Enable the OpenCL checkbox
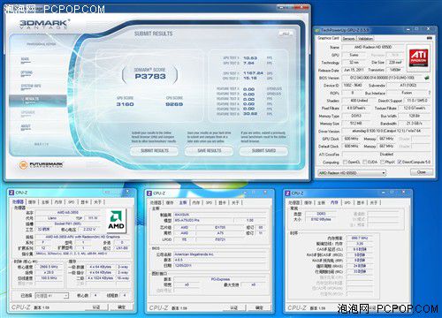This screenshot has height=318, width=442. [345, 162]
